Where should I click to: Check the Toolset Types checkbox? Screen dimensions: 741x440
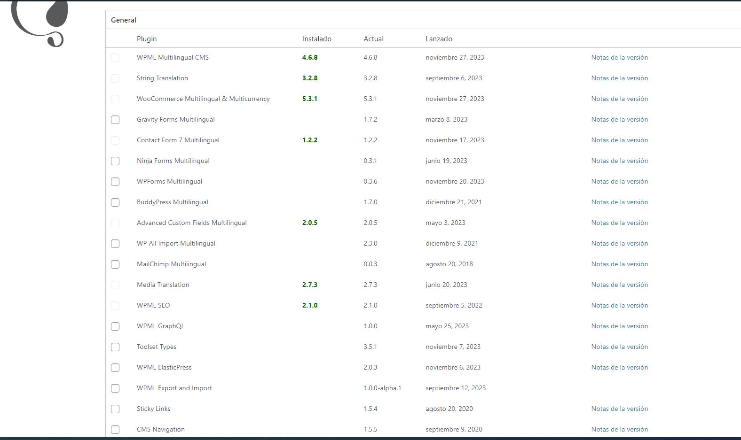[x=115, y=347]
